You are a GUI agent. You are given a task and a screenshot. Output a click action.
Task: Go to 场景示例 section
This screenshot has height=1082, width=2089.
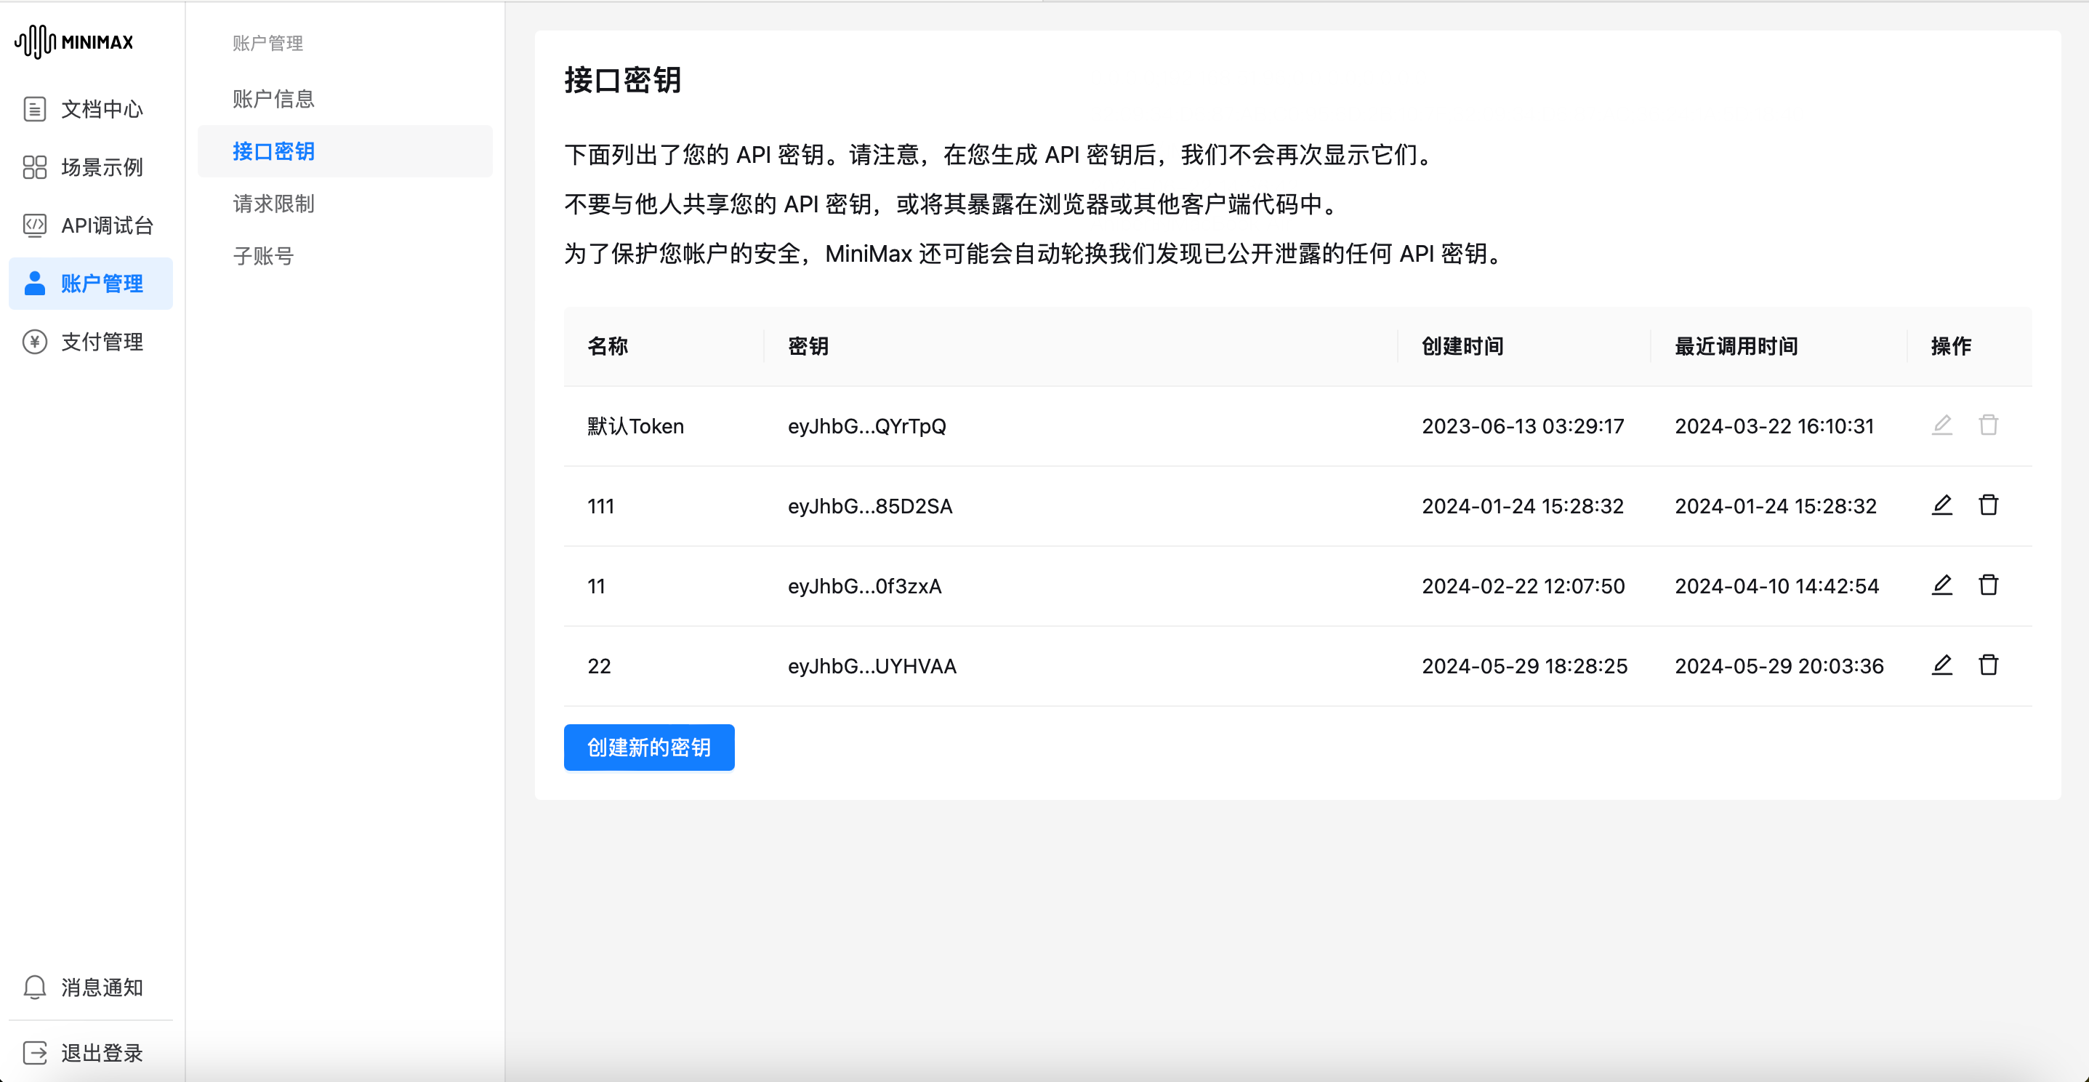pos(91,167)
